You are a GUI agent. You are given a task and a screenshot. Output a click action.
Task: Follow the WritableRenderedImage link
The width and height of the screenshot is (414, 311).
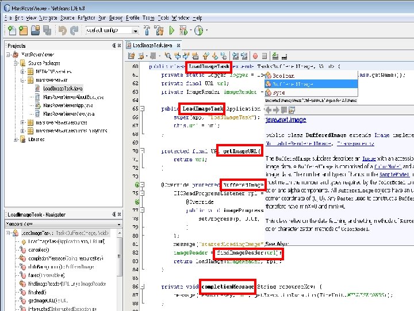point(298,143)
